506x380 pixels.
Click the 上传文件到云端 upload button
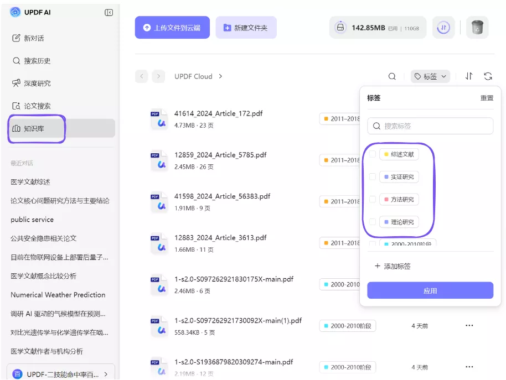coord(173,27)
